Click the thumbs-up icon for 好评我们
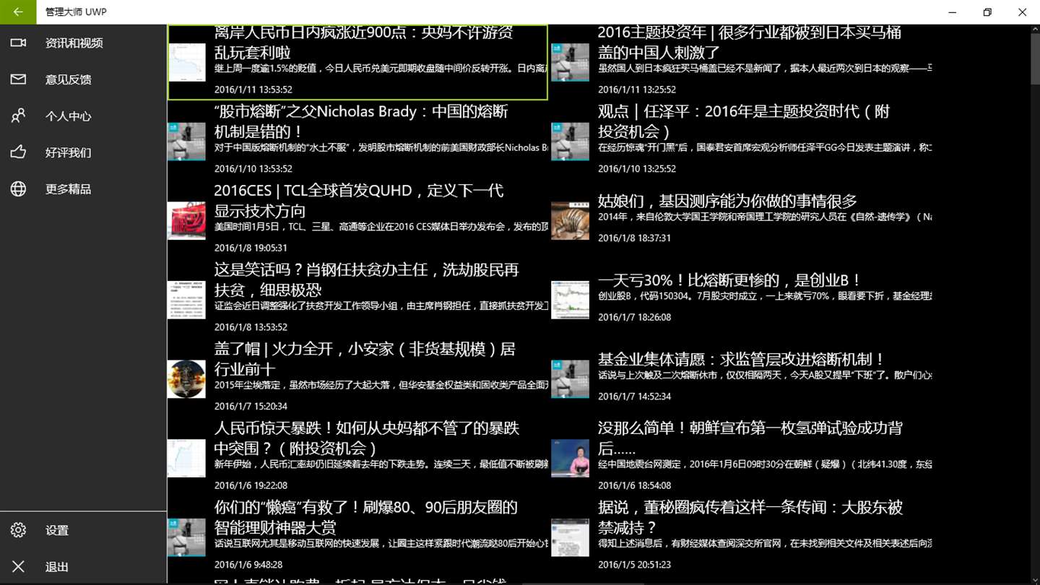The width and height of the screenshot is (1040, 585). point(18,152)
